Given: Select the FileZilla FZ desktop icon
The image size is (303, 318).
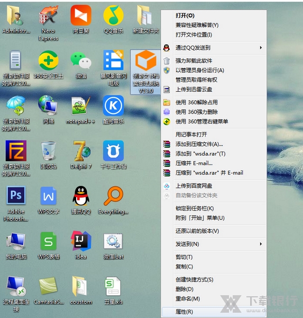Looking at the screenshot, I should pos(16,158).
